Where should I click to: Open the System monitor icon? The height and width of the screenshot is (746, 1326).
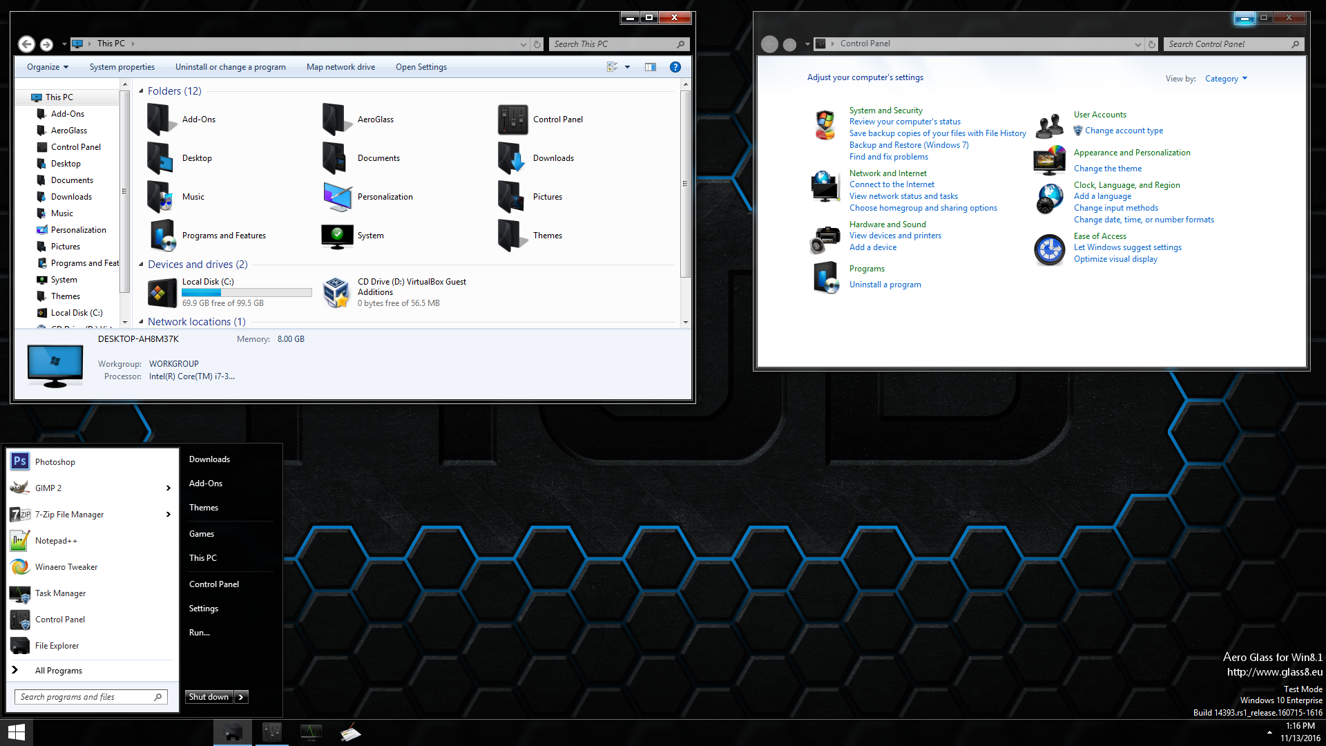pos(337,236)
